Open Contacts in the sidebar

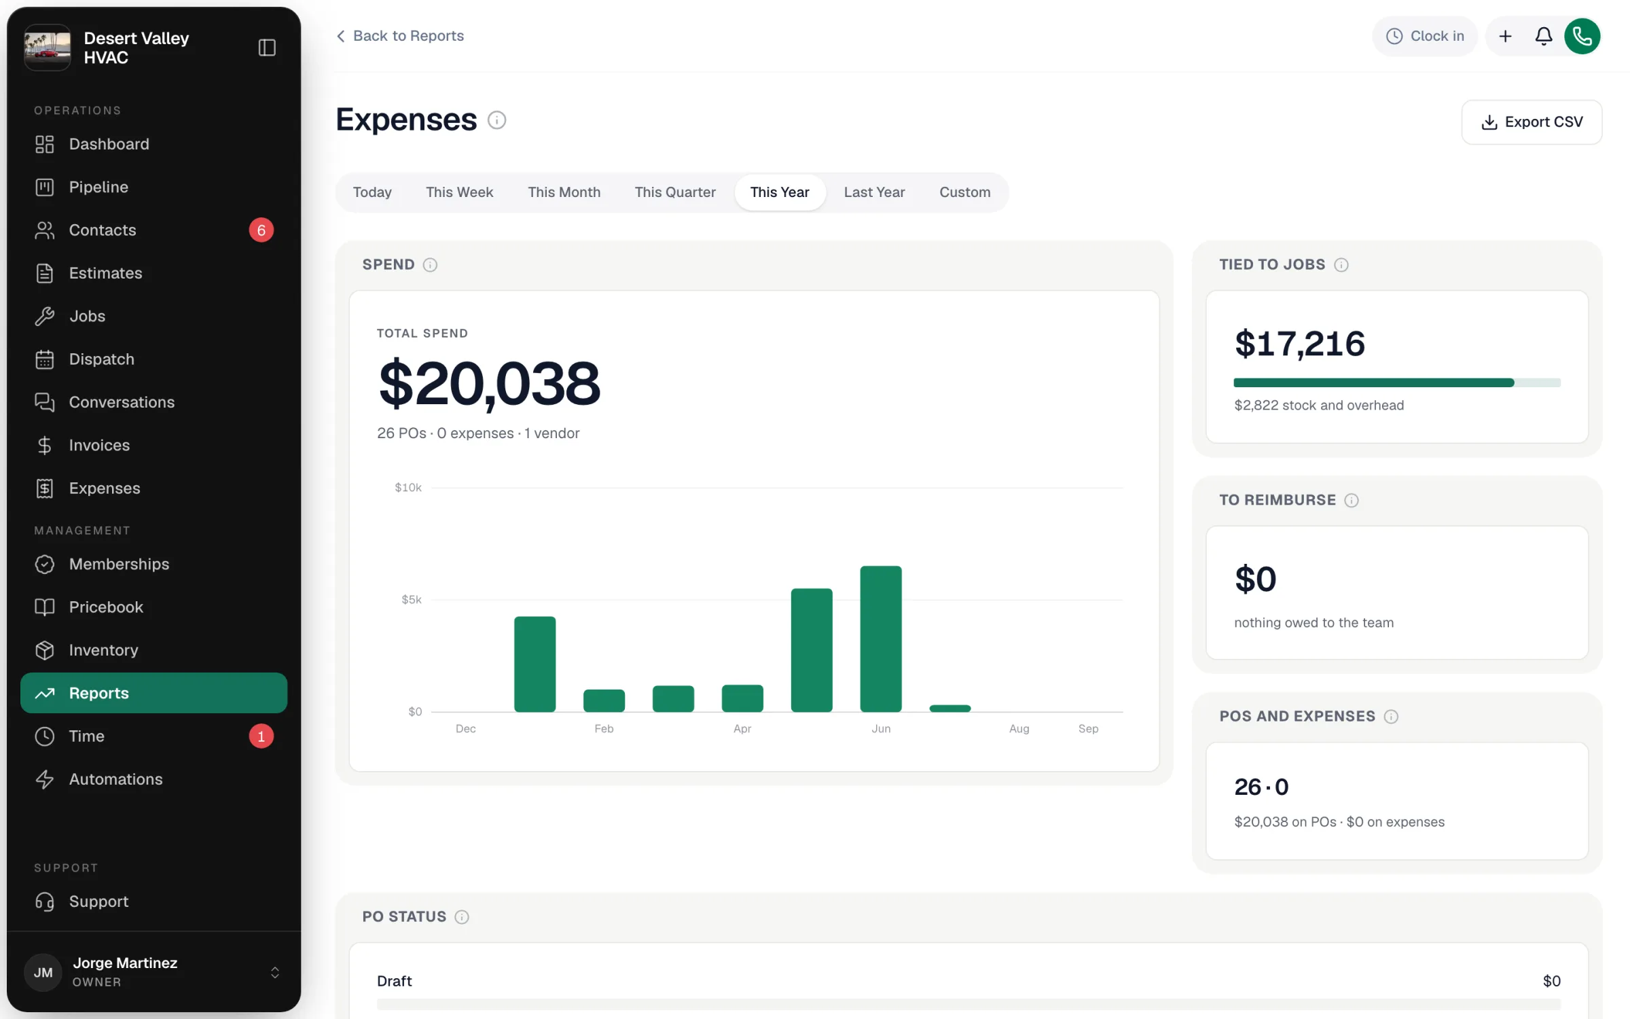(x=153, y=230)
